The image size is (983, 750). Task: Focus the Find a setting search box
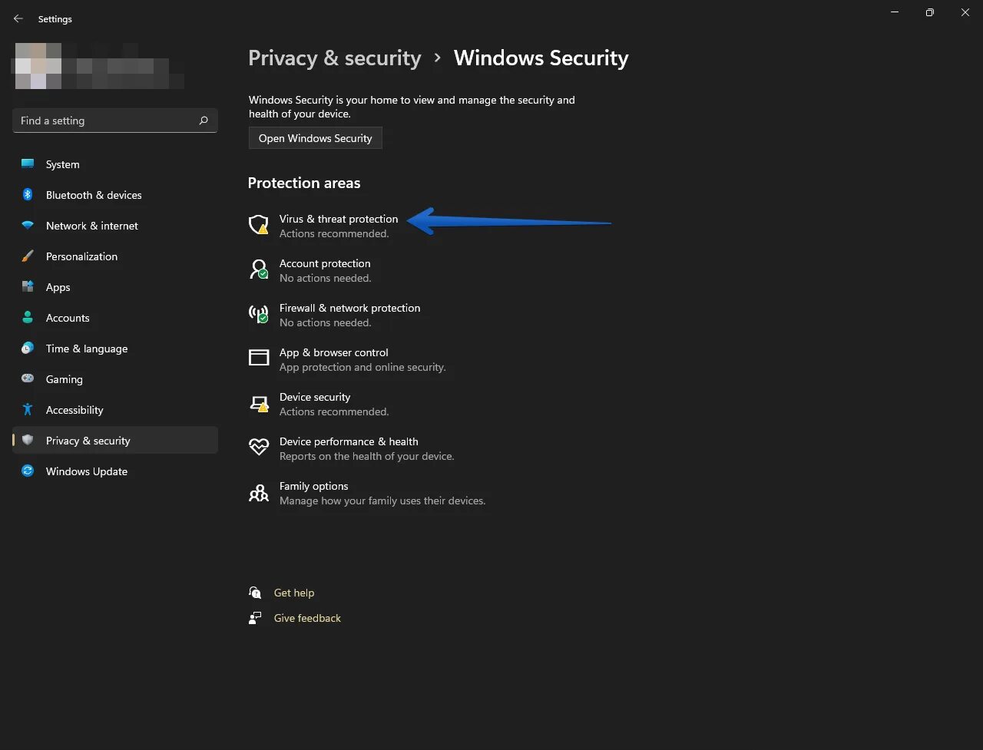click(x=115, y=121)
